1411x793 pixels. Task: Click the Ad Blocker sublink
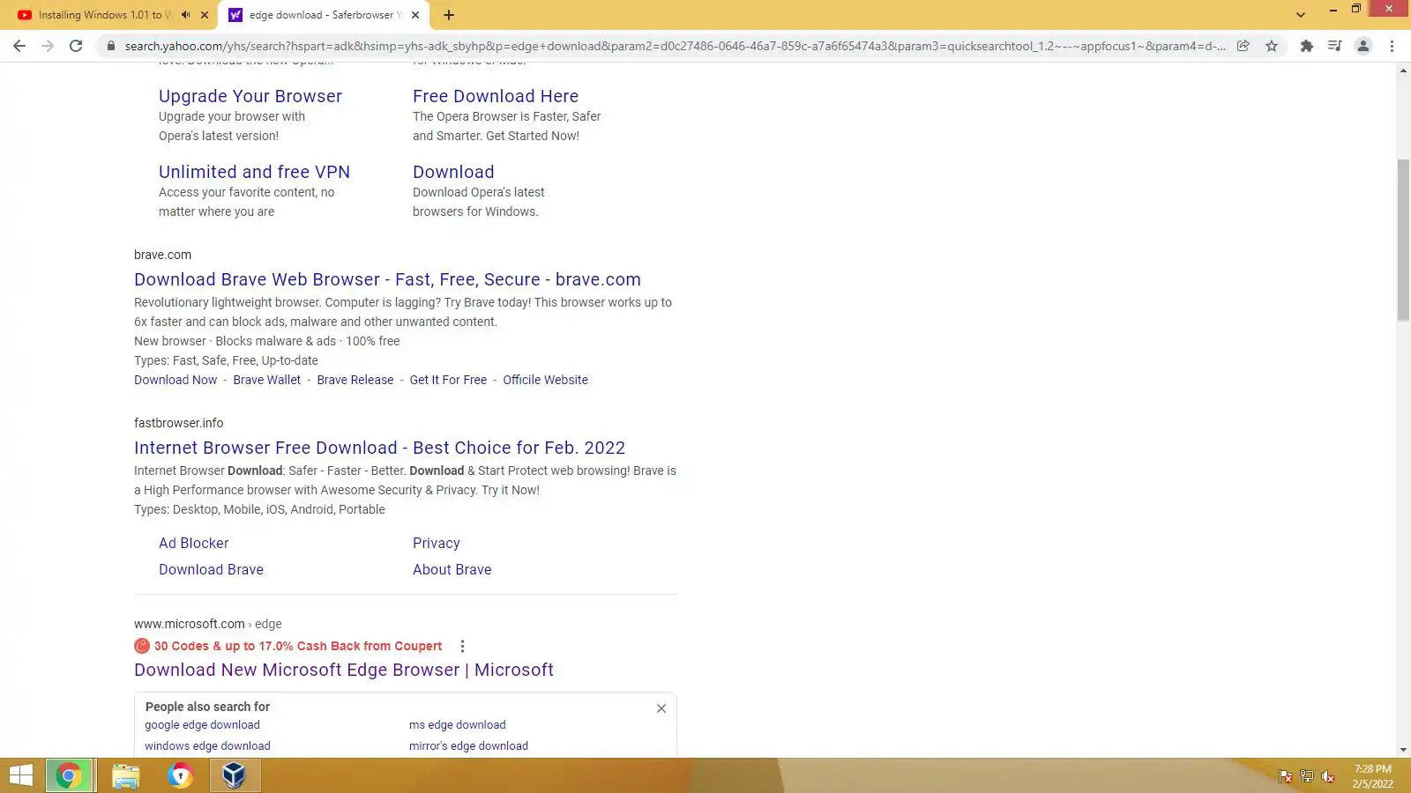click(193, 543)
